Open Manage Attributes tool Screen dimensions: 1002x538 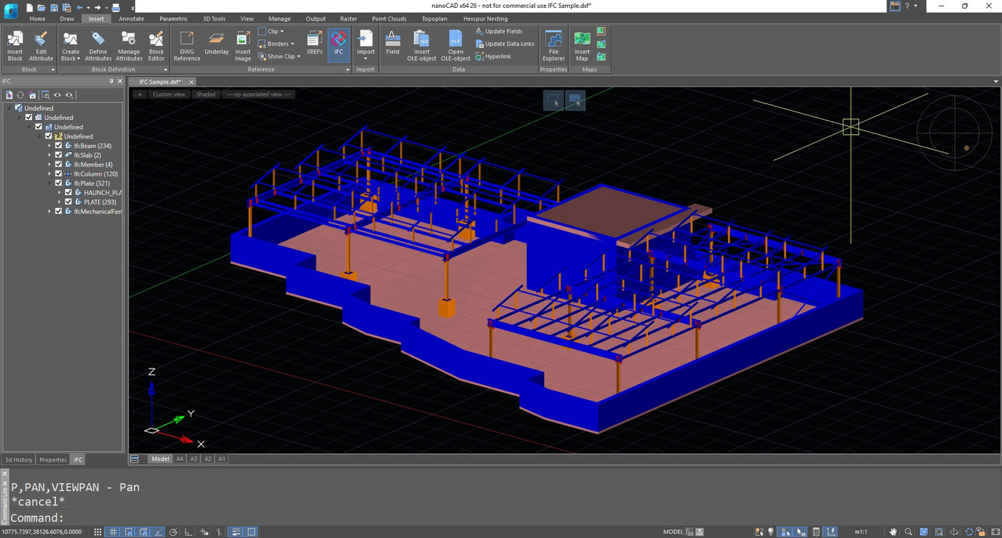coord(129,45)
